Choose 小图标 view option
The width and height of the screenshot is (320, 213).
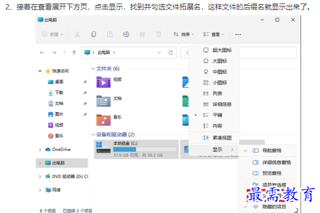tap(214, 83)
